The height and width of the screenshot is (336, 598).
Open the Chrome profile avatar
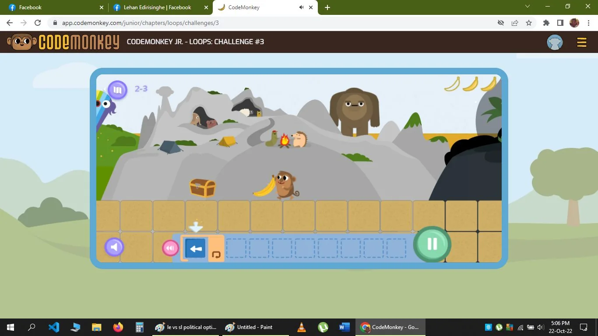(x=574, y=23)
